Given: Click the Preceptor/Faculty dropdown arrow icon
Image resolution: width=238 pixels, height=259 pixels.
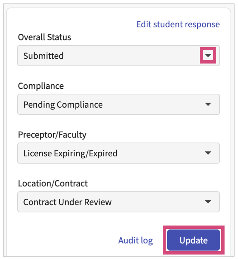Looking at the screenshot, I should click(208, 153).
